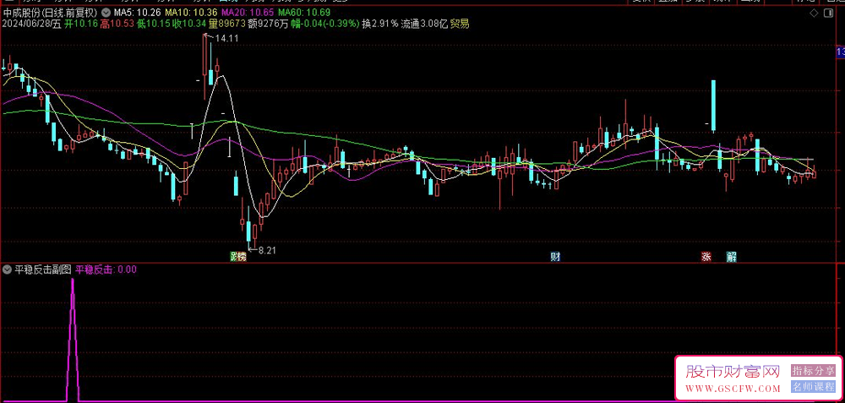The image size is (845, 403).
Task: Click the high price 高10.53
Action: [117, 23]
